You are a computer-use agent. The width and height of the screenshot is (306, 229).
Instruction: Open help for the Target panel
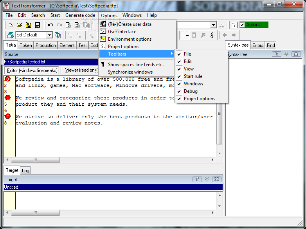tap(197, 179)
